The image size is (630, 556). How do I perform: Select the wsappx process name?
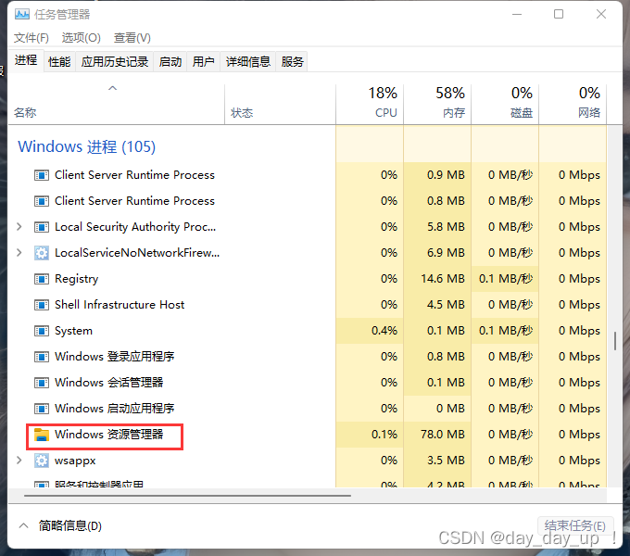75,461
